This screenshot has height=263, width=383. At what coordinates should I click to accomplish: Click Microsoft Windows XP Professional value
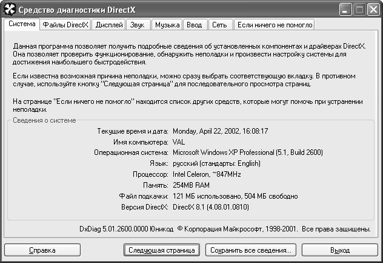[x=248, y=152]
